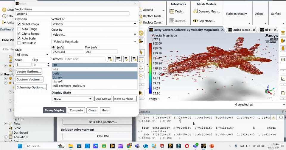Enable the Auto Range option

19,29
